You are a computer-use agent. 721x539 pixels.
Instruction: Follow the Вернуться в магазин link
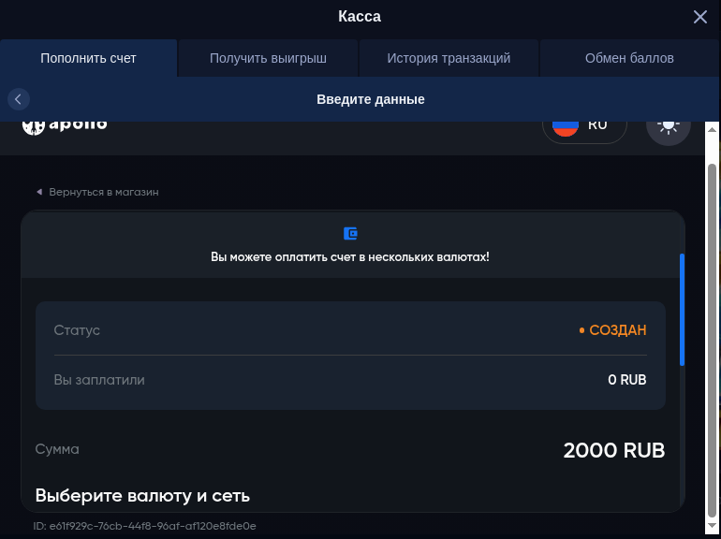click(103, 192)
